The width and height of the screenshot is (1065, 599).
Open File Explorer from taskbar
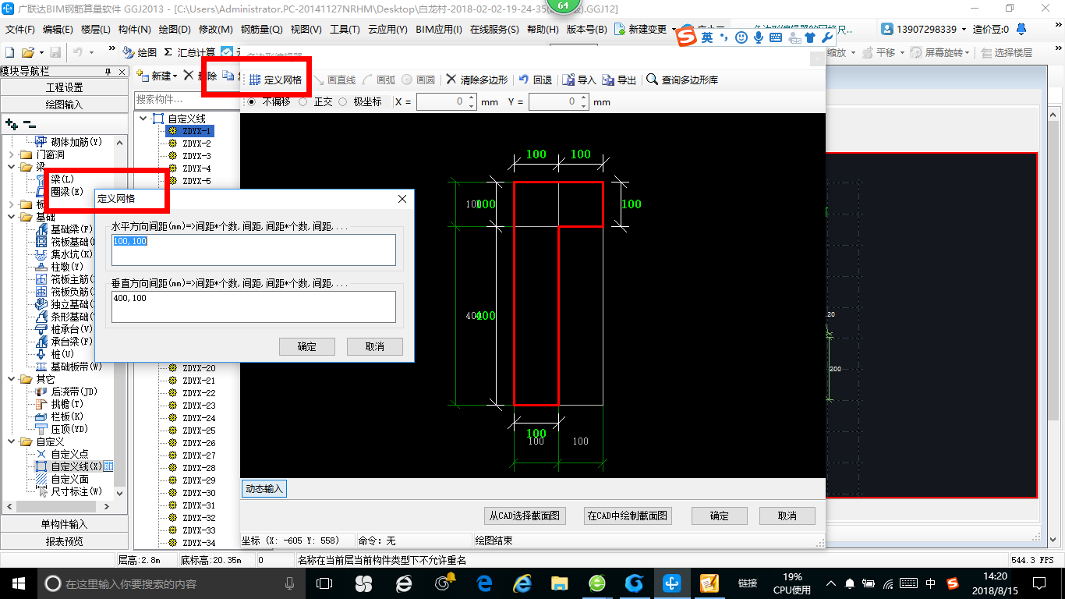[x=559, y=583]
